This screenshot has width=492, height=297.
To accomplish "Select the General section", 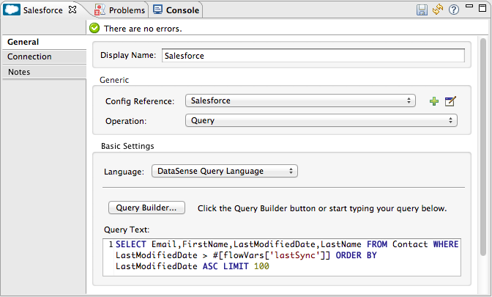I will point(44,42).
